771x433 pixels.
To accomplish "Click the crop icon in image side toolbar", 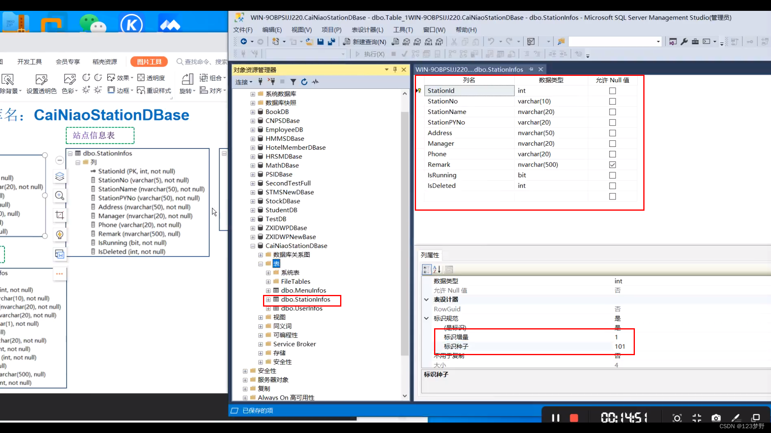I will click(59, 215).
